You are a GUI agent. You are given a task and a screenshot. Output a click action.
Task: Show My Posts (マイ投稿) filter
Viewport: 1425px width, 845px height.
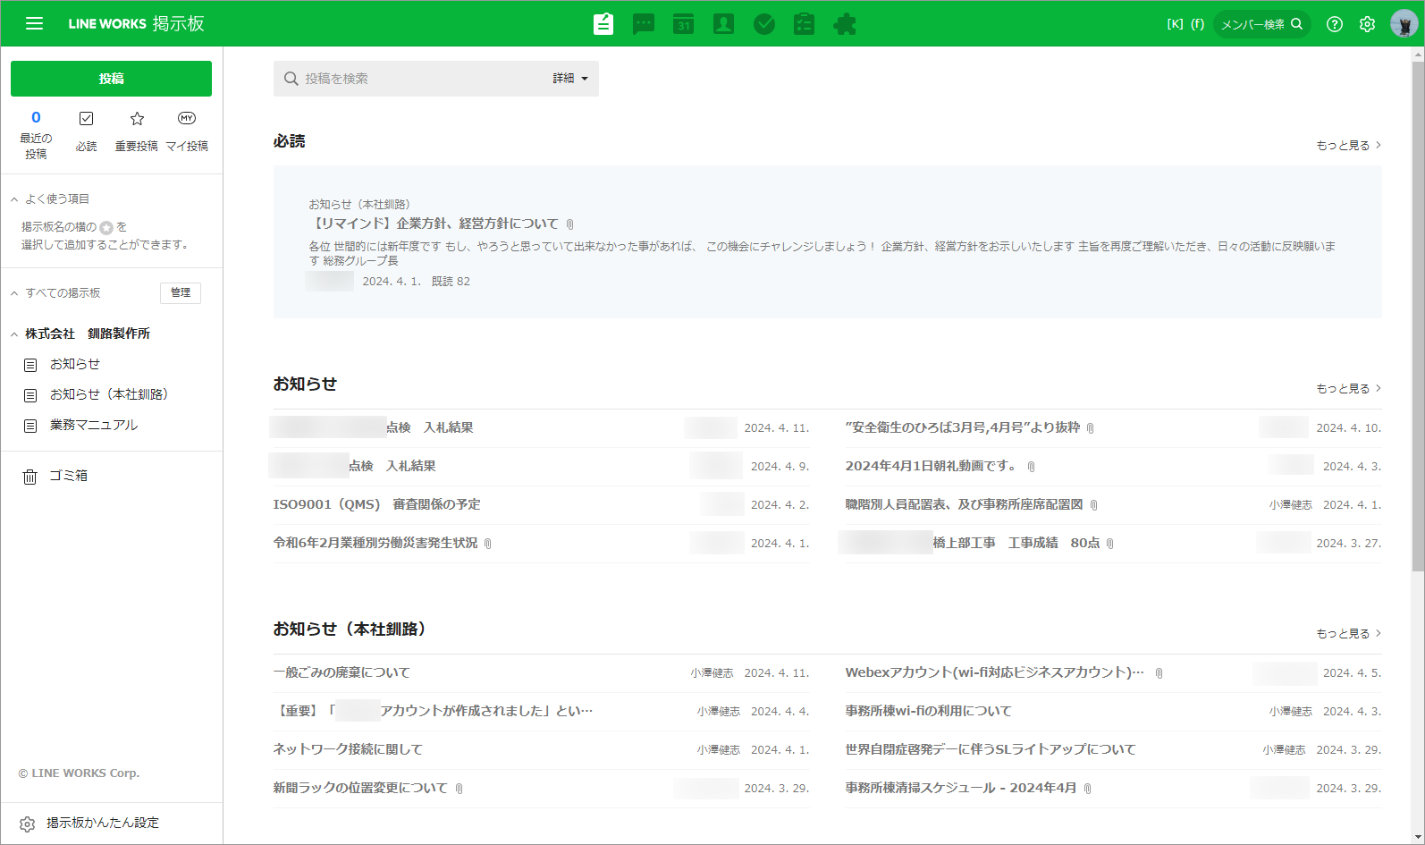tap(187, 131)
